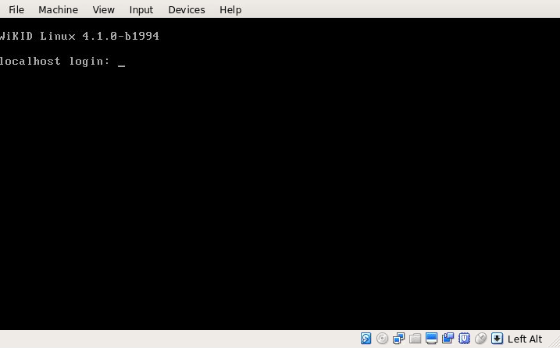Open the View menu
The width and height of the screenshot is (560, 348).
tap(104, 9)
